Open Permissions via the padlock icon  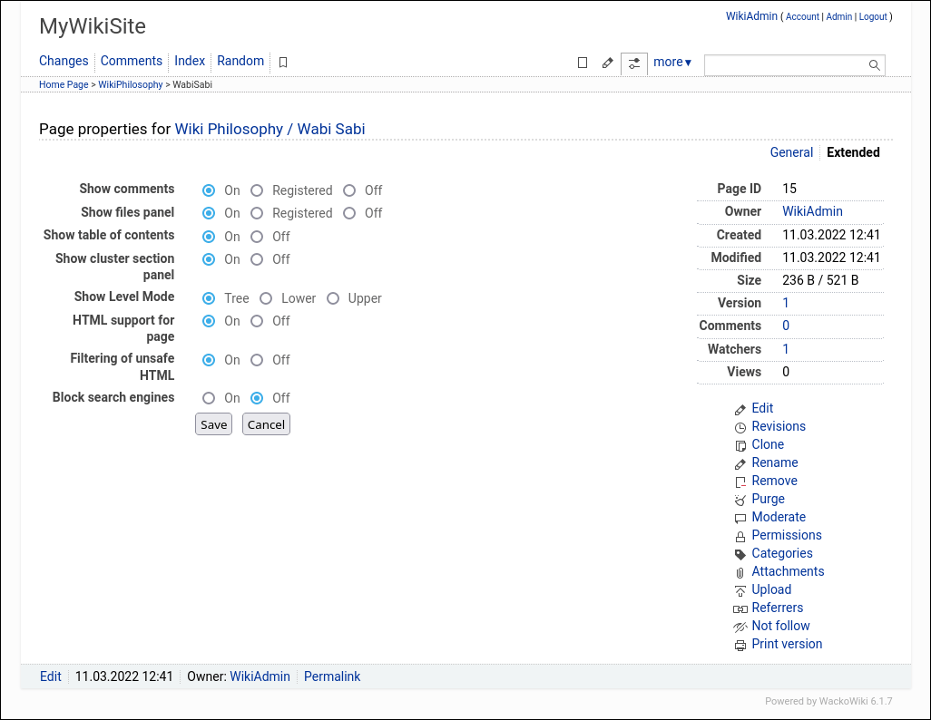740,535
